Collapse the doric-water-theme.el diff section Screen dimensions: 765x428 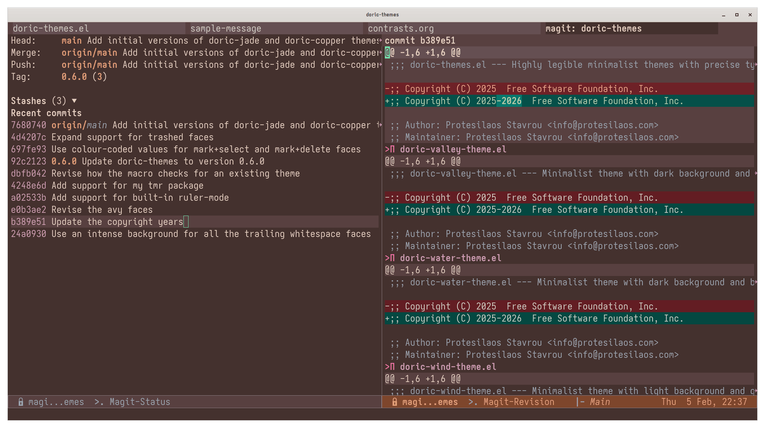450,258
